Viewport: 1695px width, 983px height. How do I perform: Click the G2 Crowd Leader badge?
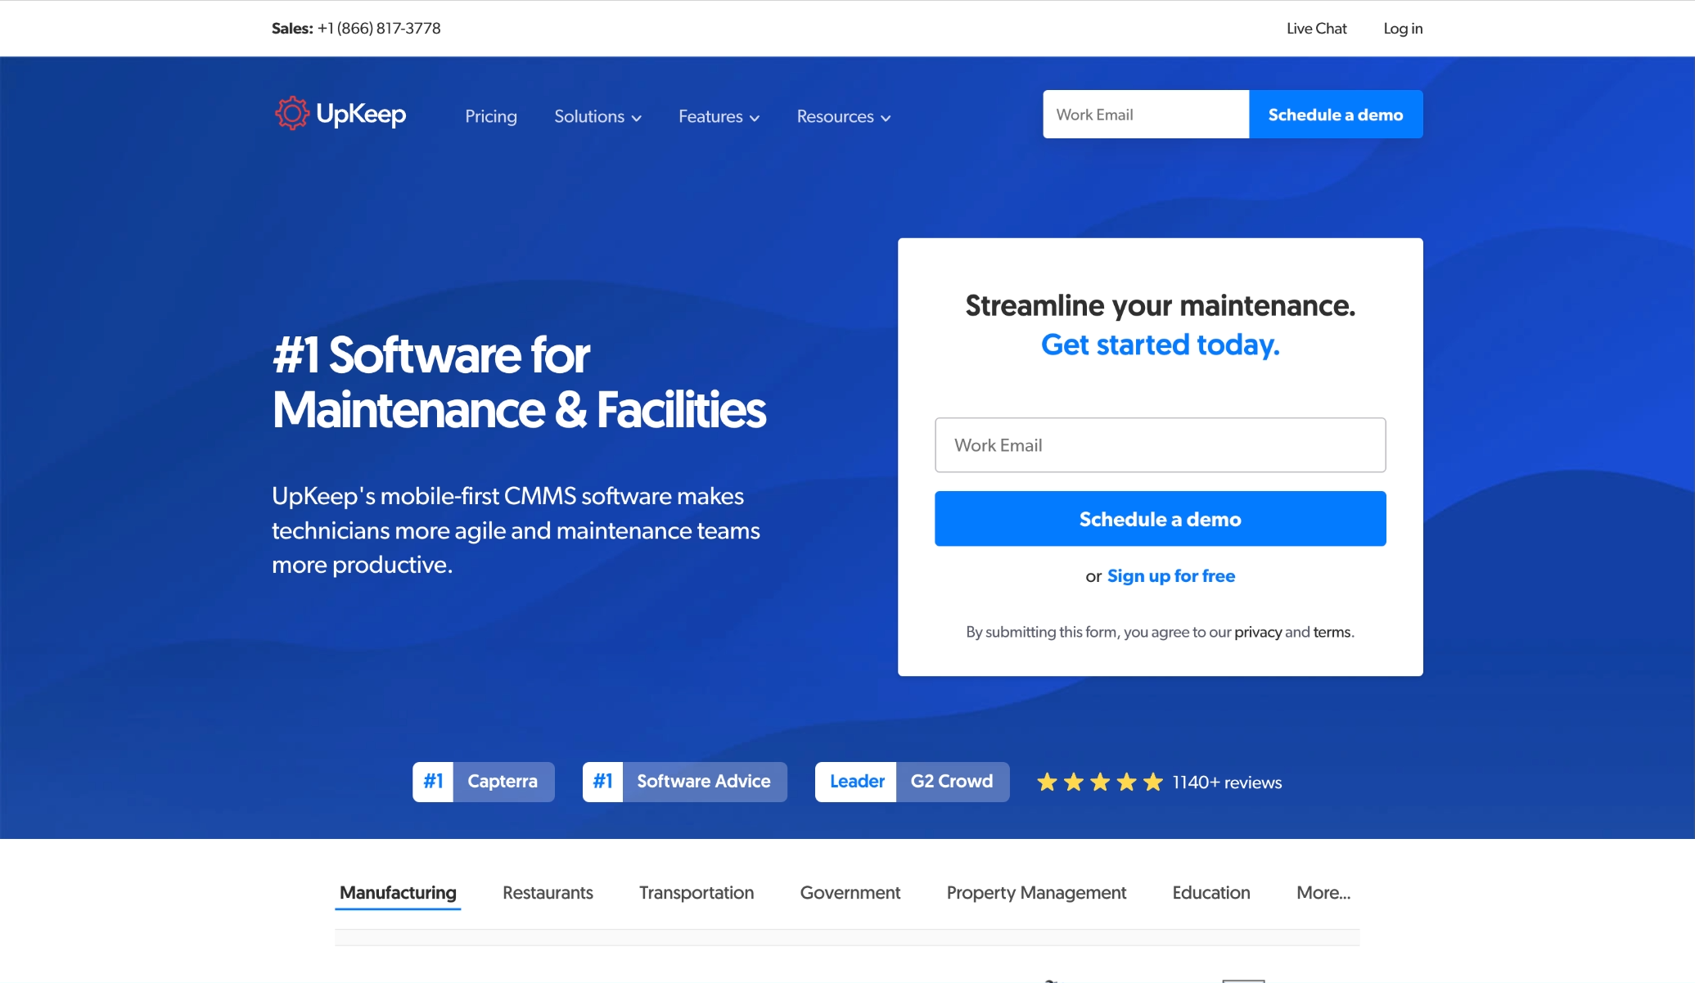click(x=912, y=782)
